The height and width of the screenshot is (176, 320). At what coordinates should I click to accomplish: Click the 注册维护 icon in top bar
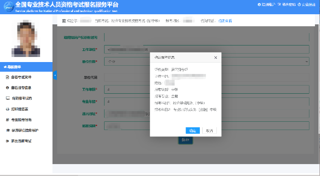[259, 5]
